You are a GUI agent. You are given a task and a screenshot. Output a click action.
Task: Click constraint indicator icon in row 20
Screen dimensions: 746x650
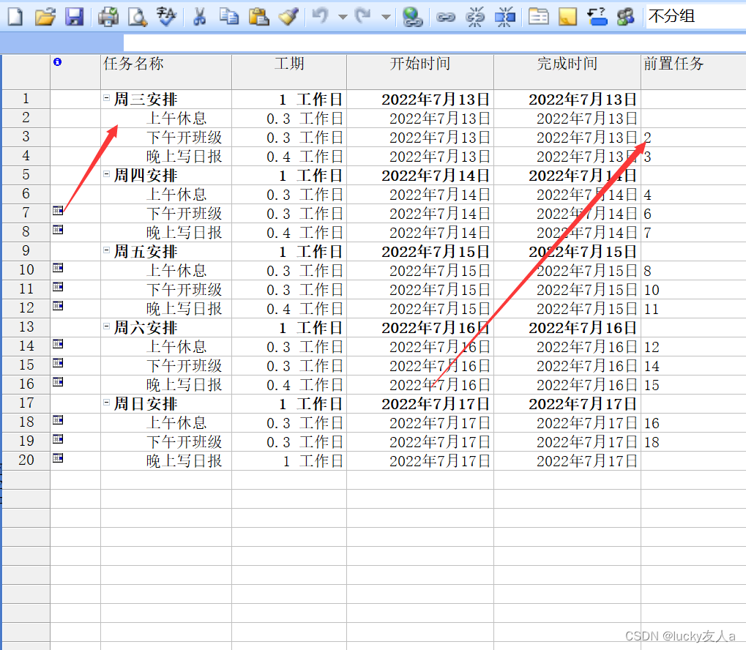58,457
